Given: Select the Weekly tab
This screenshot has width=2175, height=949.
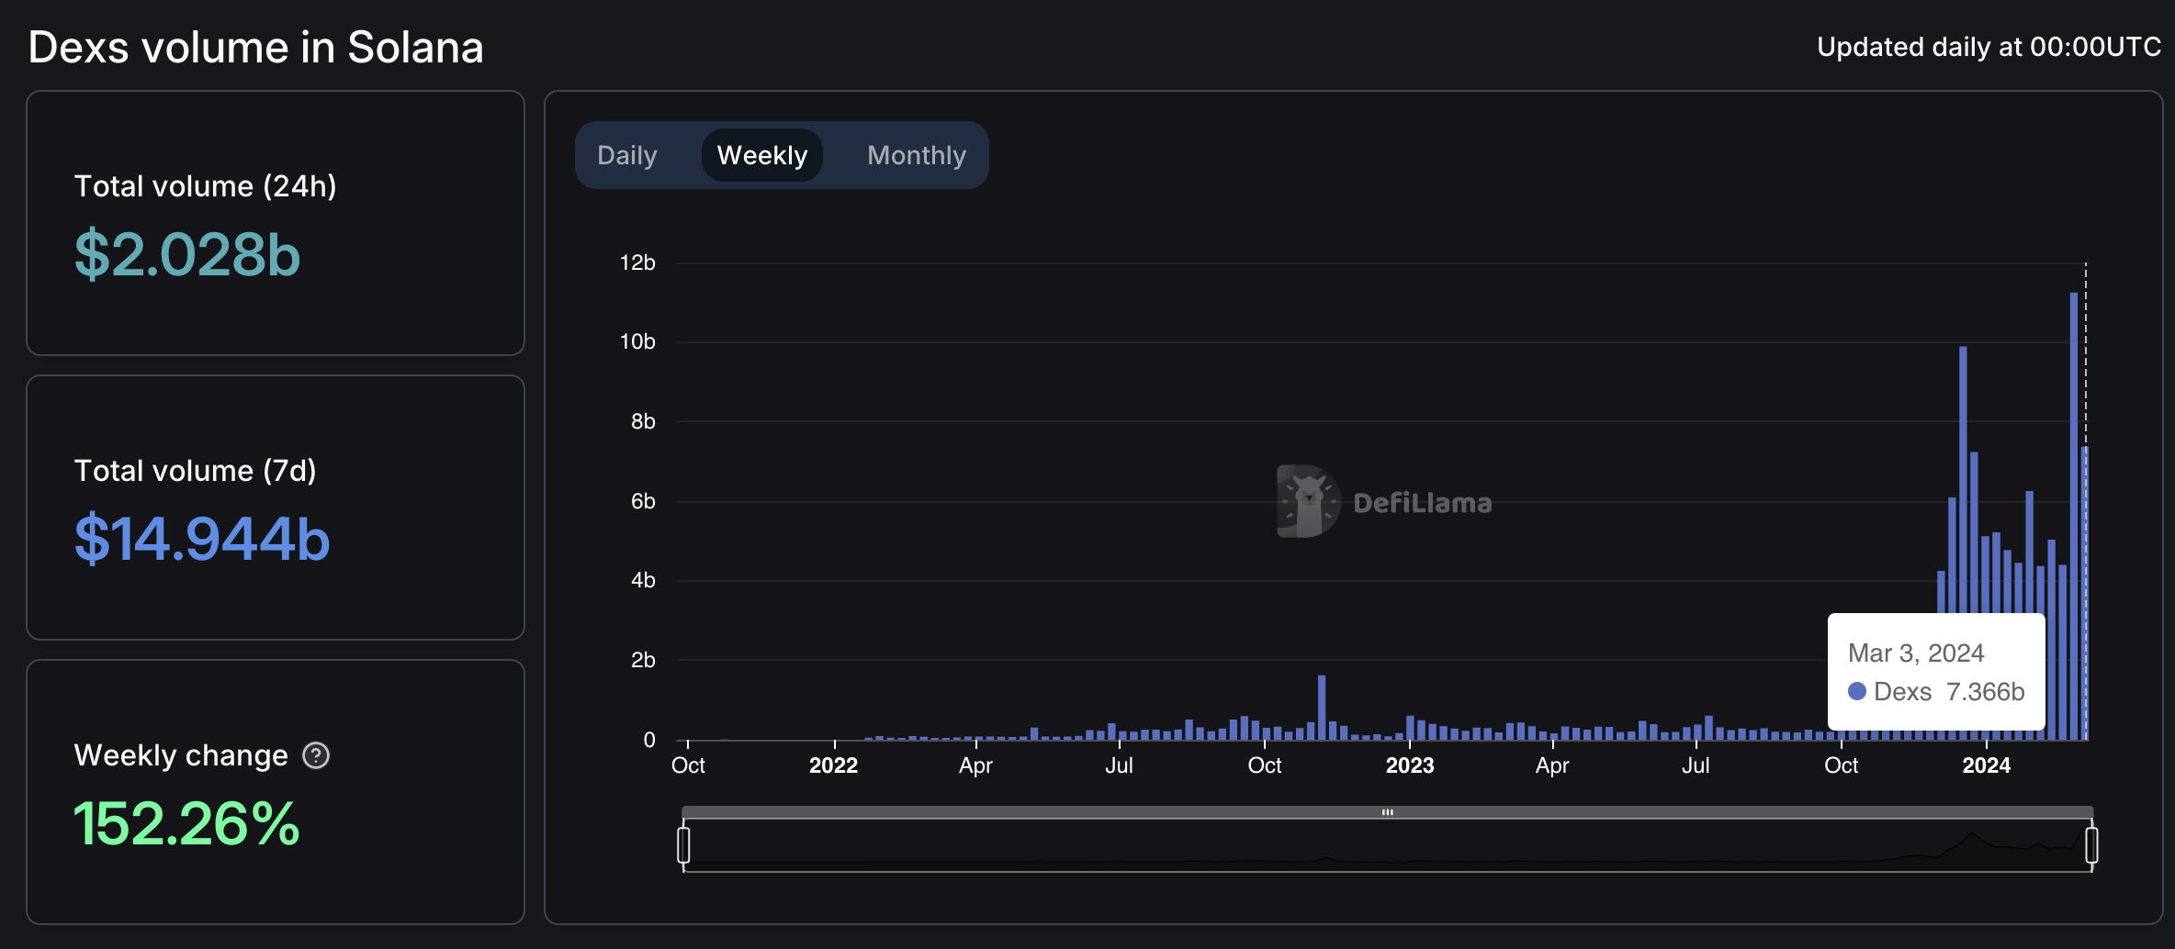Looking at the screenshot, I should [x=761, y=155].
